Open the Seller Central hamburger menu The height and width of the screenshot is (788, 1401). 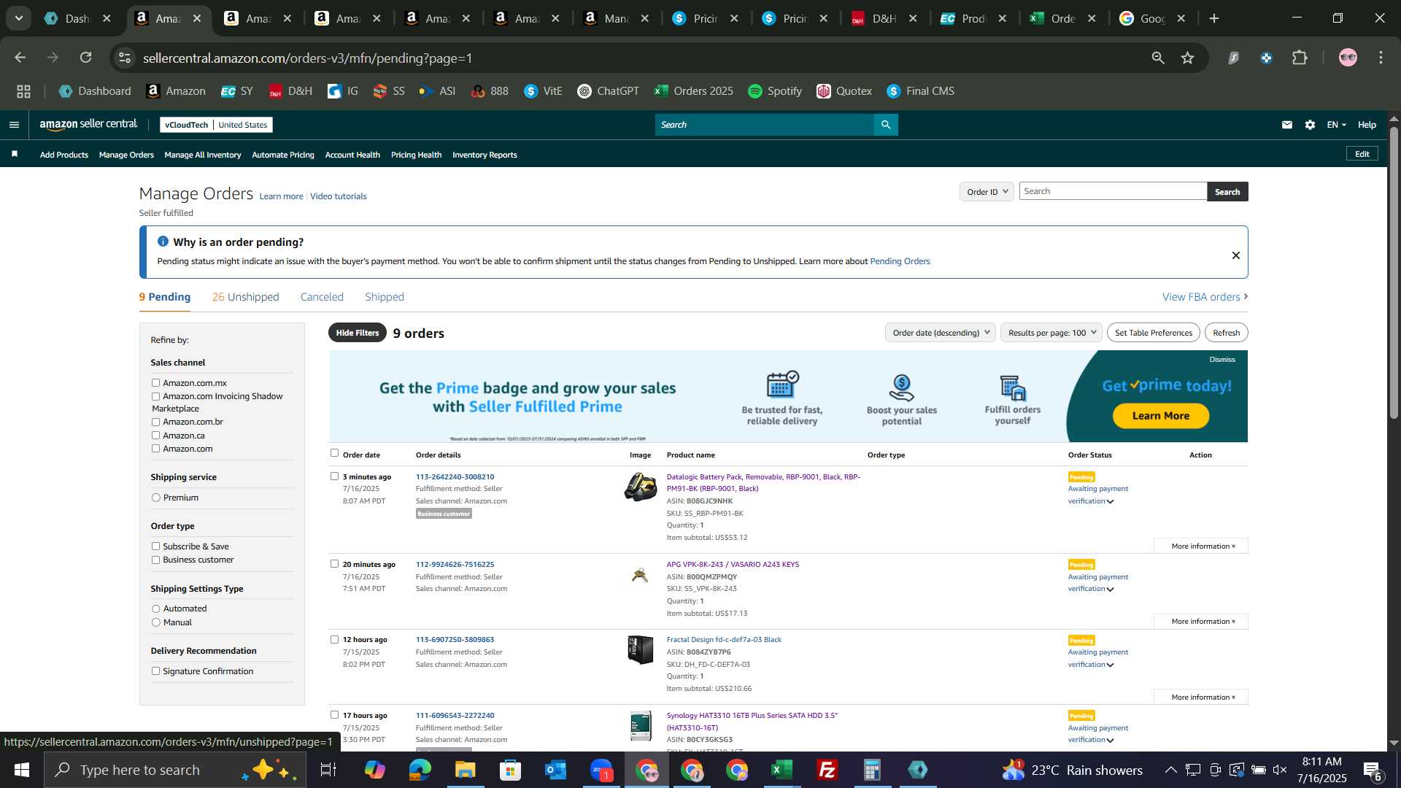point(14,125)
